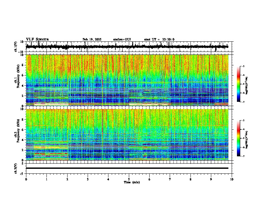Click the "-7" label on ch.2 color bar
This screenshot has height=201, width=261.
point(243,156)
